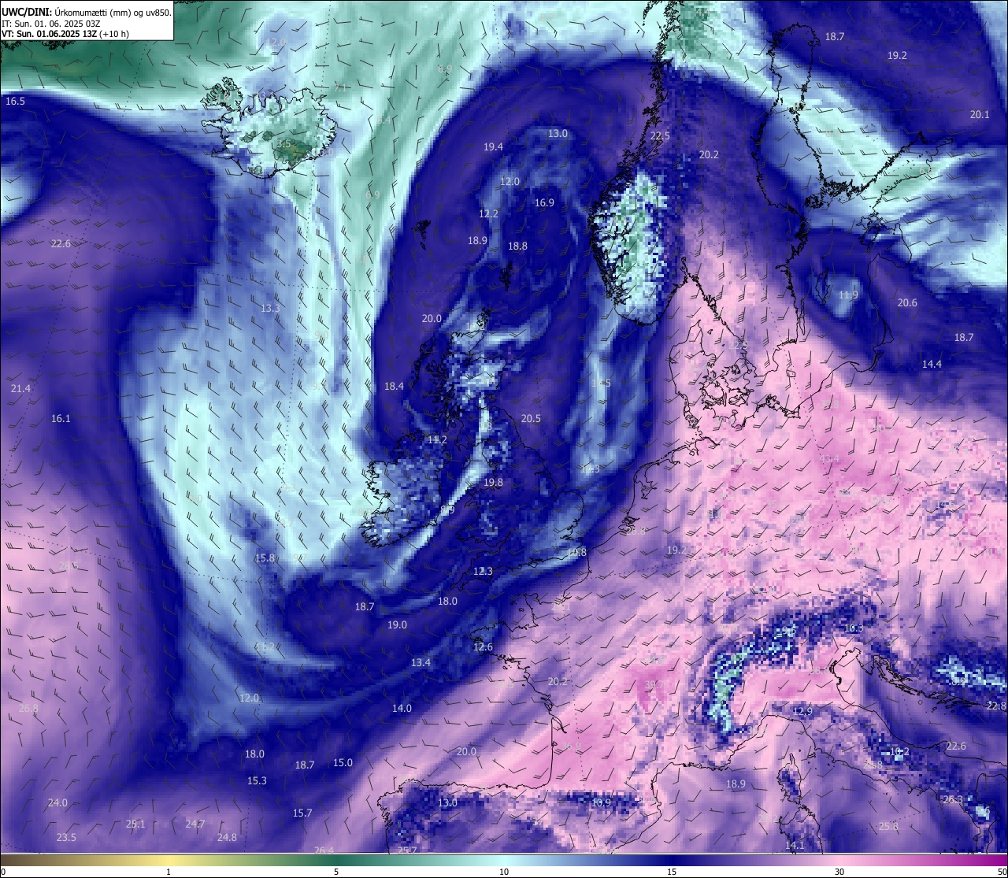
Task: Click the '30' tick on the color scale
Action: pyautogui.click(x=839, y=872)
